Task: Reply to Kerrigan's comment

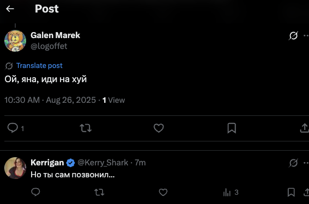Action: coord(35,192)
